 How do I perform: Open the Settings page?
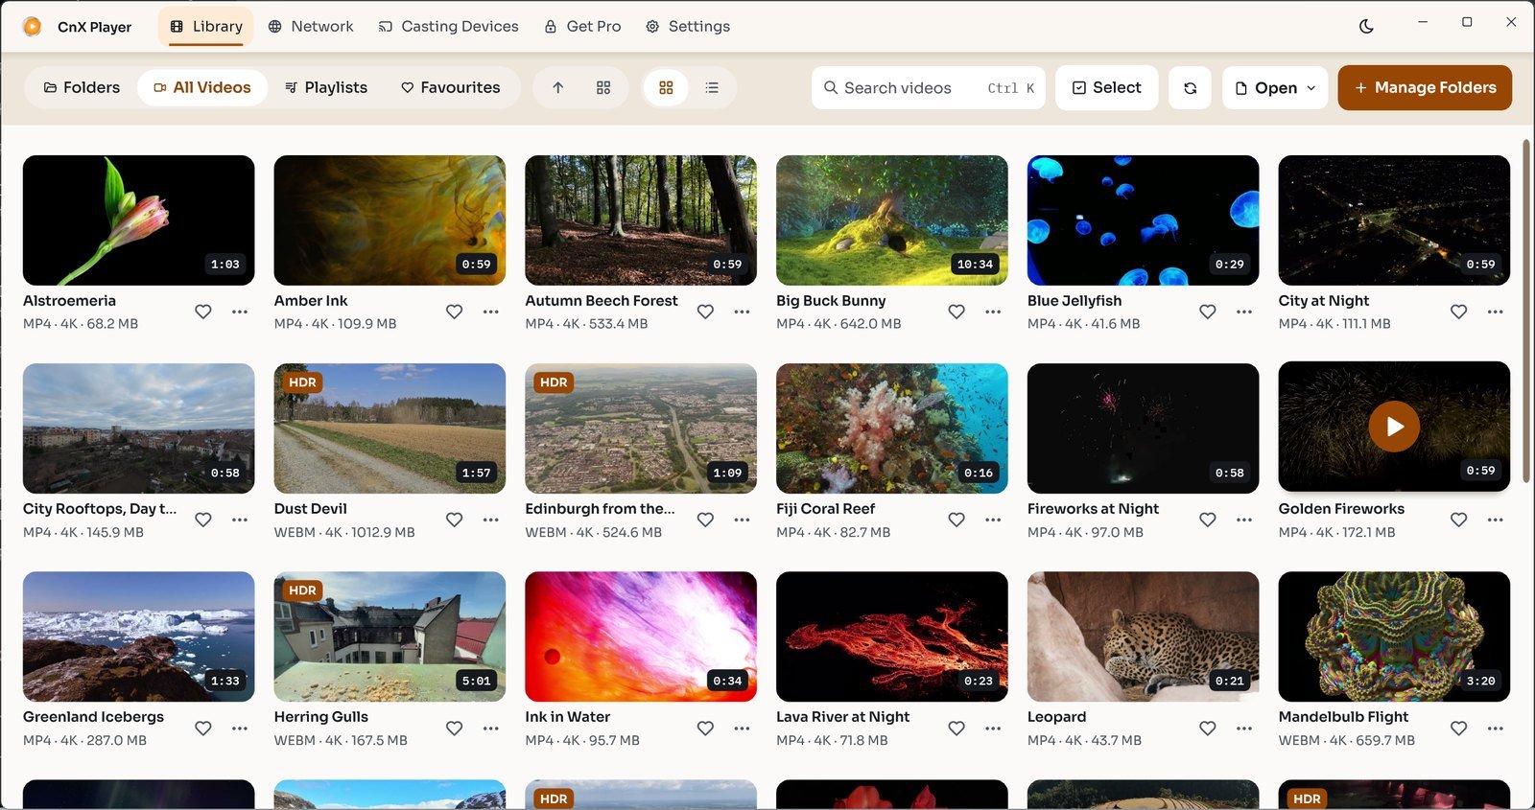pyautogui.click(x=688, y=27)
